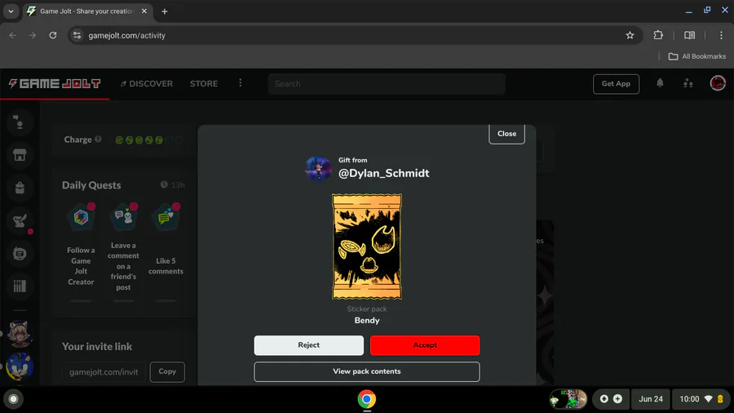Image resolution: width=734 pixels, height=413 pixels.
Task: Open the Sonic community avatar
Action: click(20, 366)
